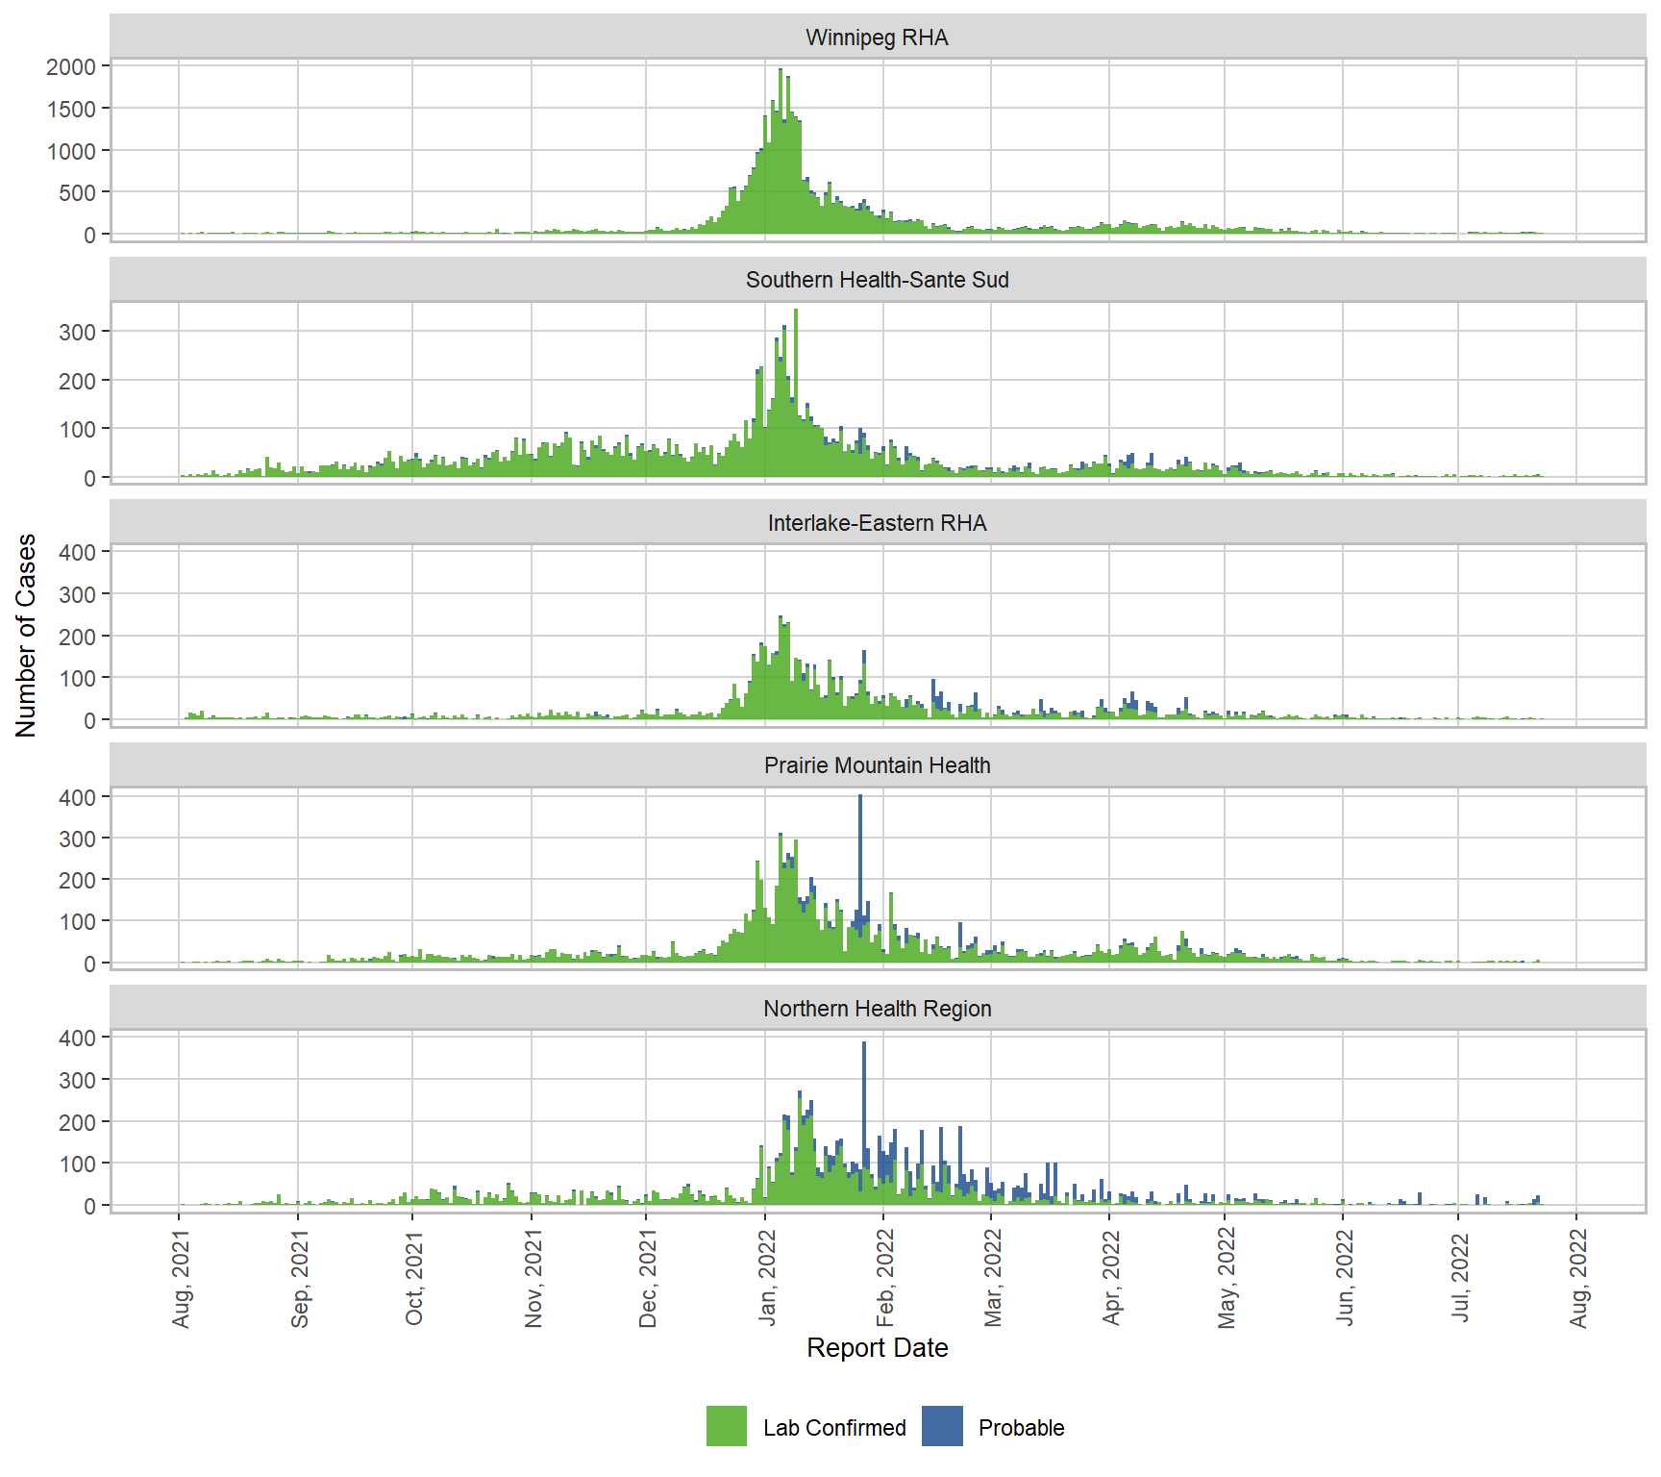Select the Jan, 2022 date tick label
The height and width of the screenshot is (1477, 1661).
coord(766,1278)
